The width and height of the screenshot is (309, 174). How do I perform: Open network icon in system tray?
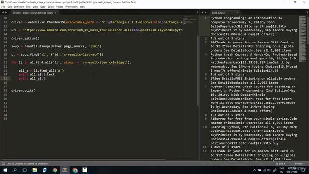(265, 170)
